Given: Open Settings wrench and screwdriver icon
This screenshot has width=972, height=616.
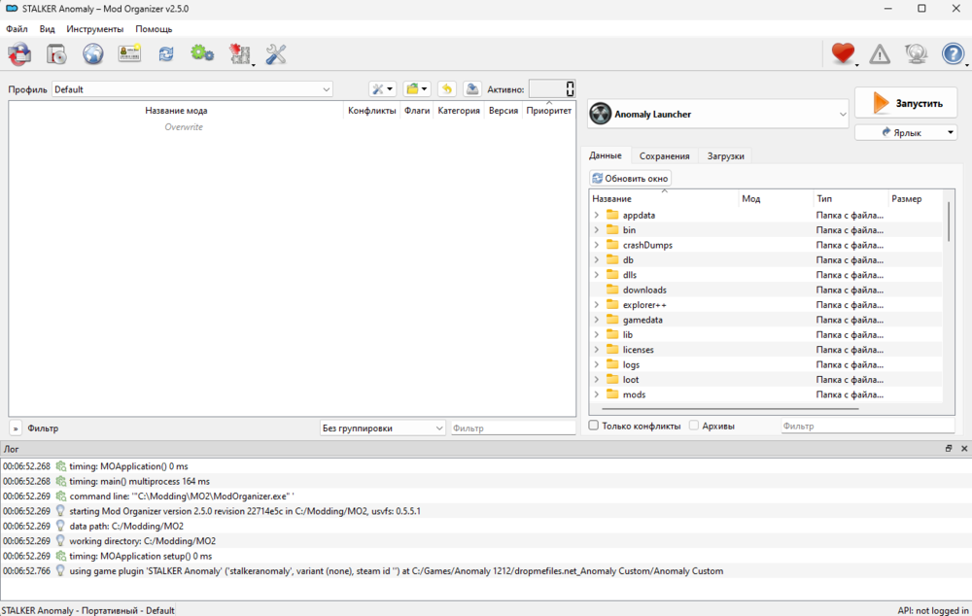Looking at the screenshot, I should point(276,54).
